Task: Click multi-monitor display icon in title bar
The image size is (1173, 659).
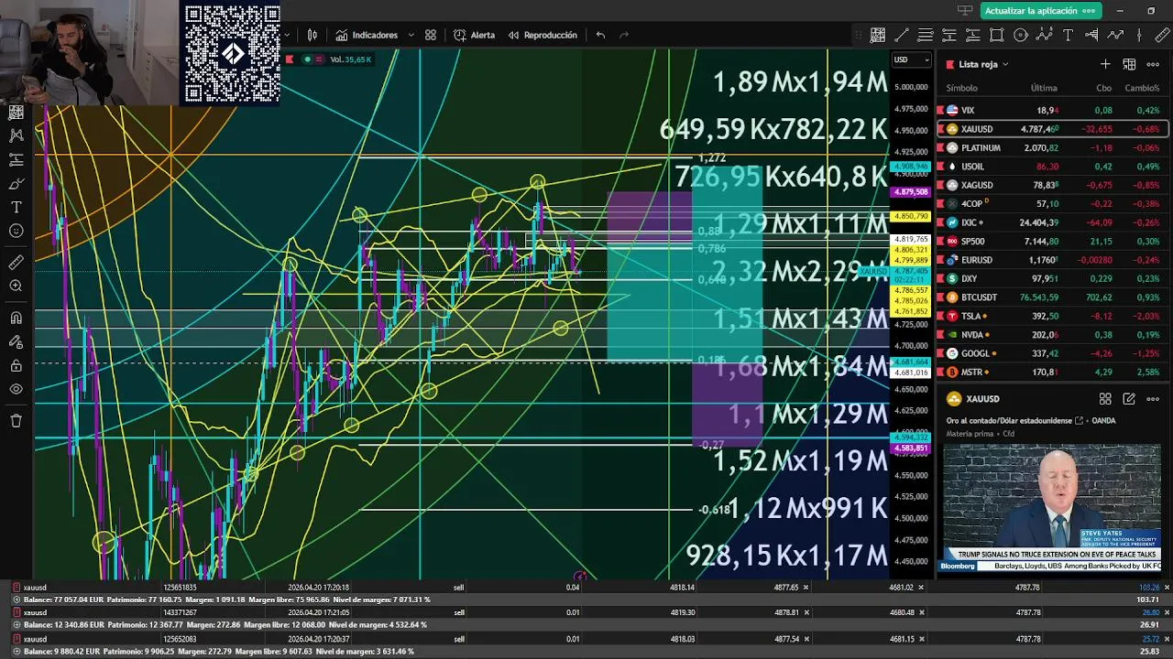Action: click(965, 11)
